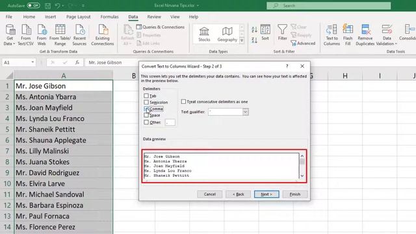Toggle AutoSave switch
Image resolution: width=416 pixels, height=234 pixels.
point(33,6)
